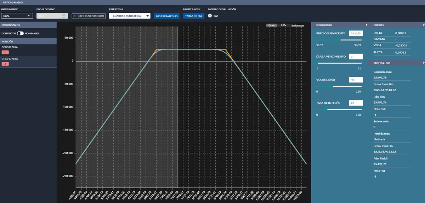Click the Importar Posición button

pyautogui.click(x=89, y=16)
